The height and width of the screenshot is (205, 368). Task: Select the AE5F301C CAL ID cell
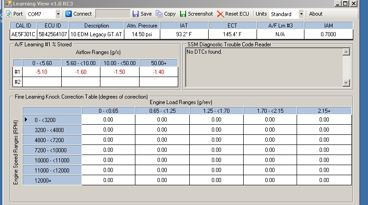click(x=23, y=34)
